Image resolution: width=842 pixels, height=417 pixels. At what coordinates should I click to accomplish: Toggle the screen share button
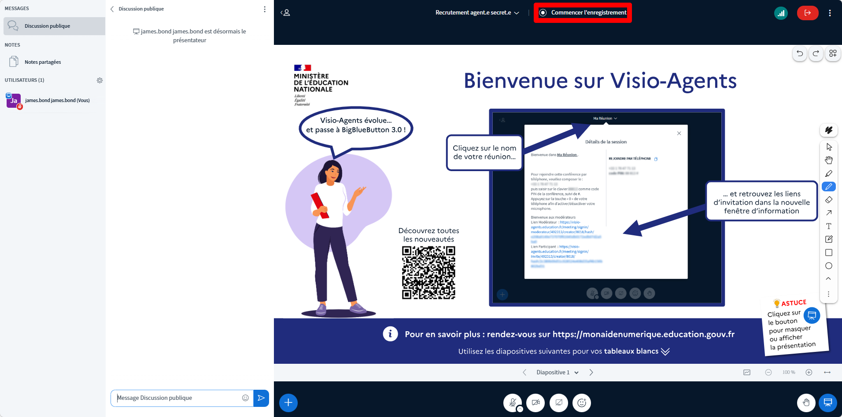click(559, 402)
